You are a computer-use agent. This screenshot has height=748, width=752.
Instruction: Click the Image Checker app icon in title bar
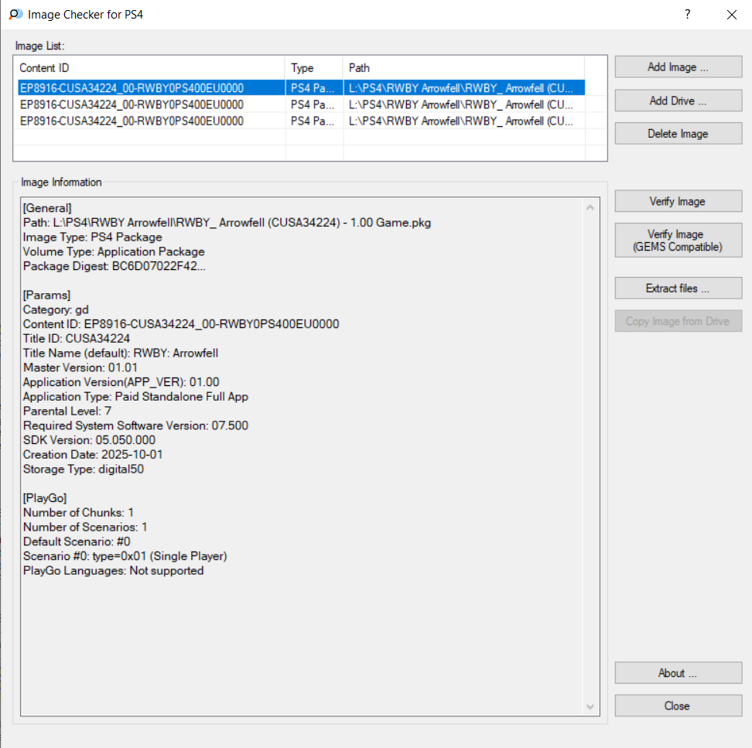[x=15, y=15]
